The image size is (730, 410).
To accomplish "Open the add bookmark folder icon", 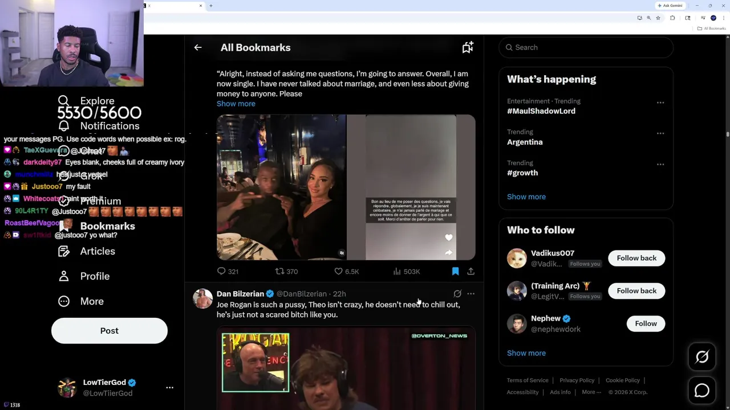I will (468, 48).
